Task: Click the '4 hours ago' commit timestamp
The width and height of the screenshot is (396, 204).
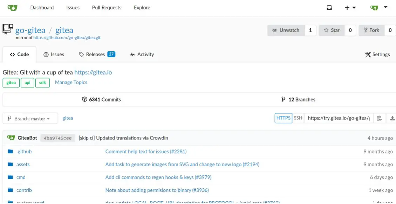Action: (380, 138)
